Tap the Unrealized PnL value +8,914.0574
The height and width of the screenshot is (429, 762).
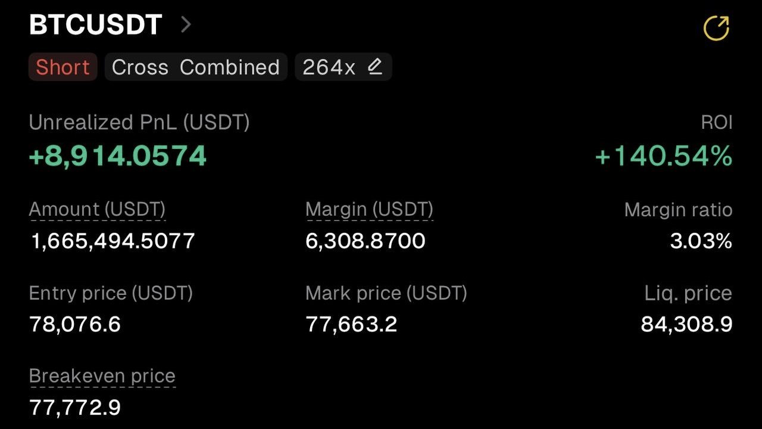(x=118, y=156)
